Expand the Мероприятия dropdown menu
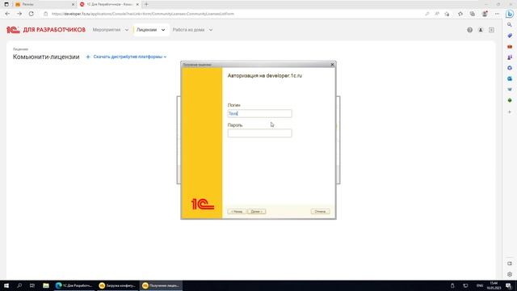This screenshot has height=291, width=517. 110,30
